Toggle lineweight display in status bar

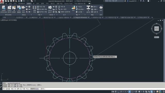coord(136,92)
